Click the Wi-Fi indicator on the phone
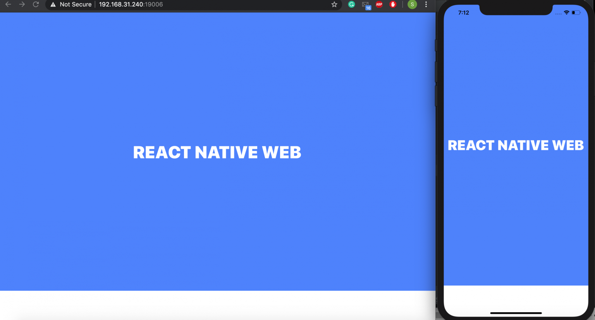The height and width of the screenshot is (320, 595). (566, 12)
